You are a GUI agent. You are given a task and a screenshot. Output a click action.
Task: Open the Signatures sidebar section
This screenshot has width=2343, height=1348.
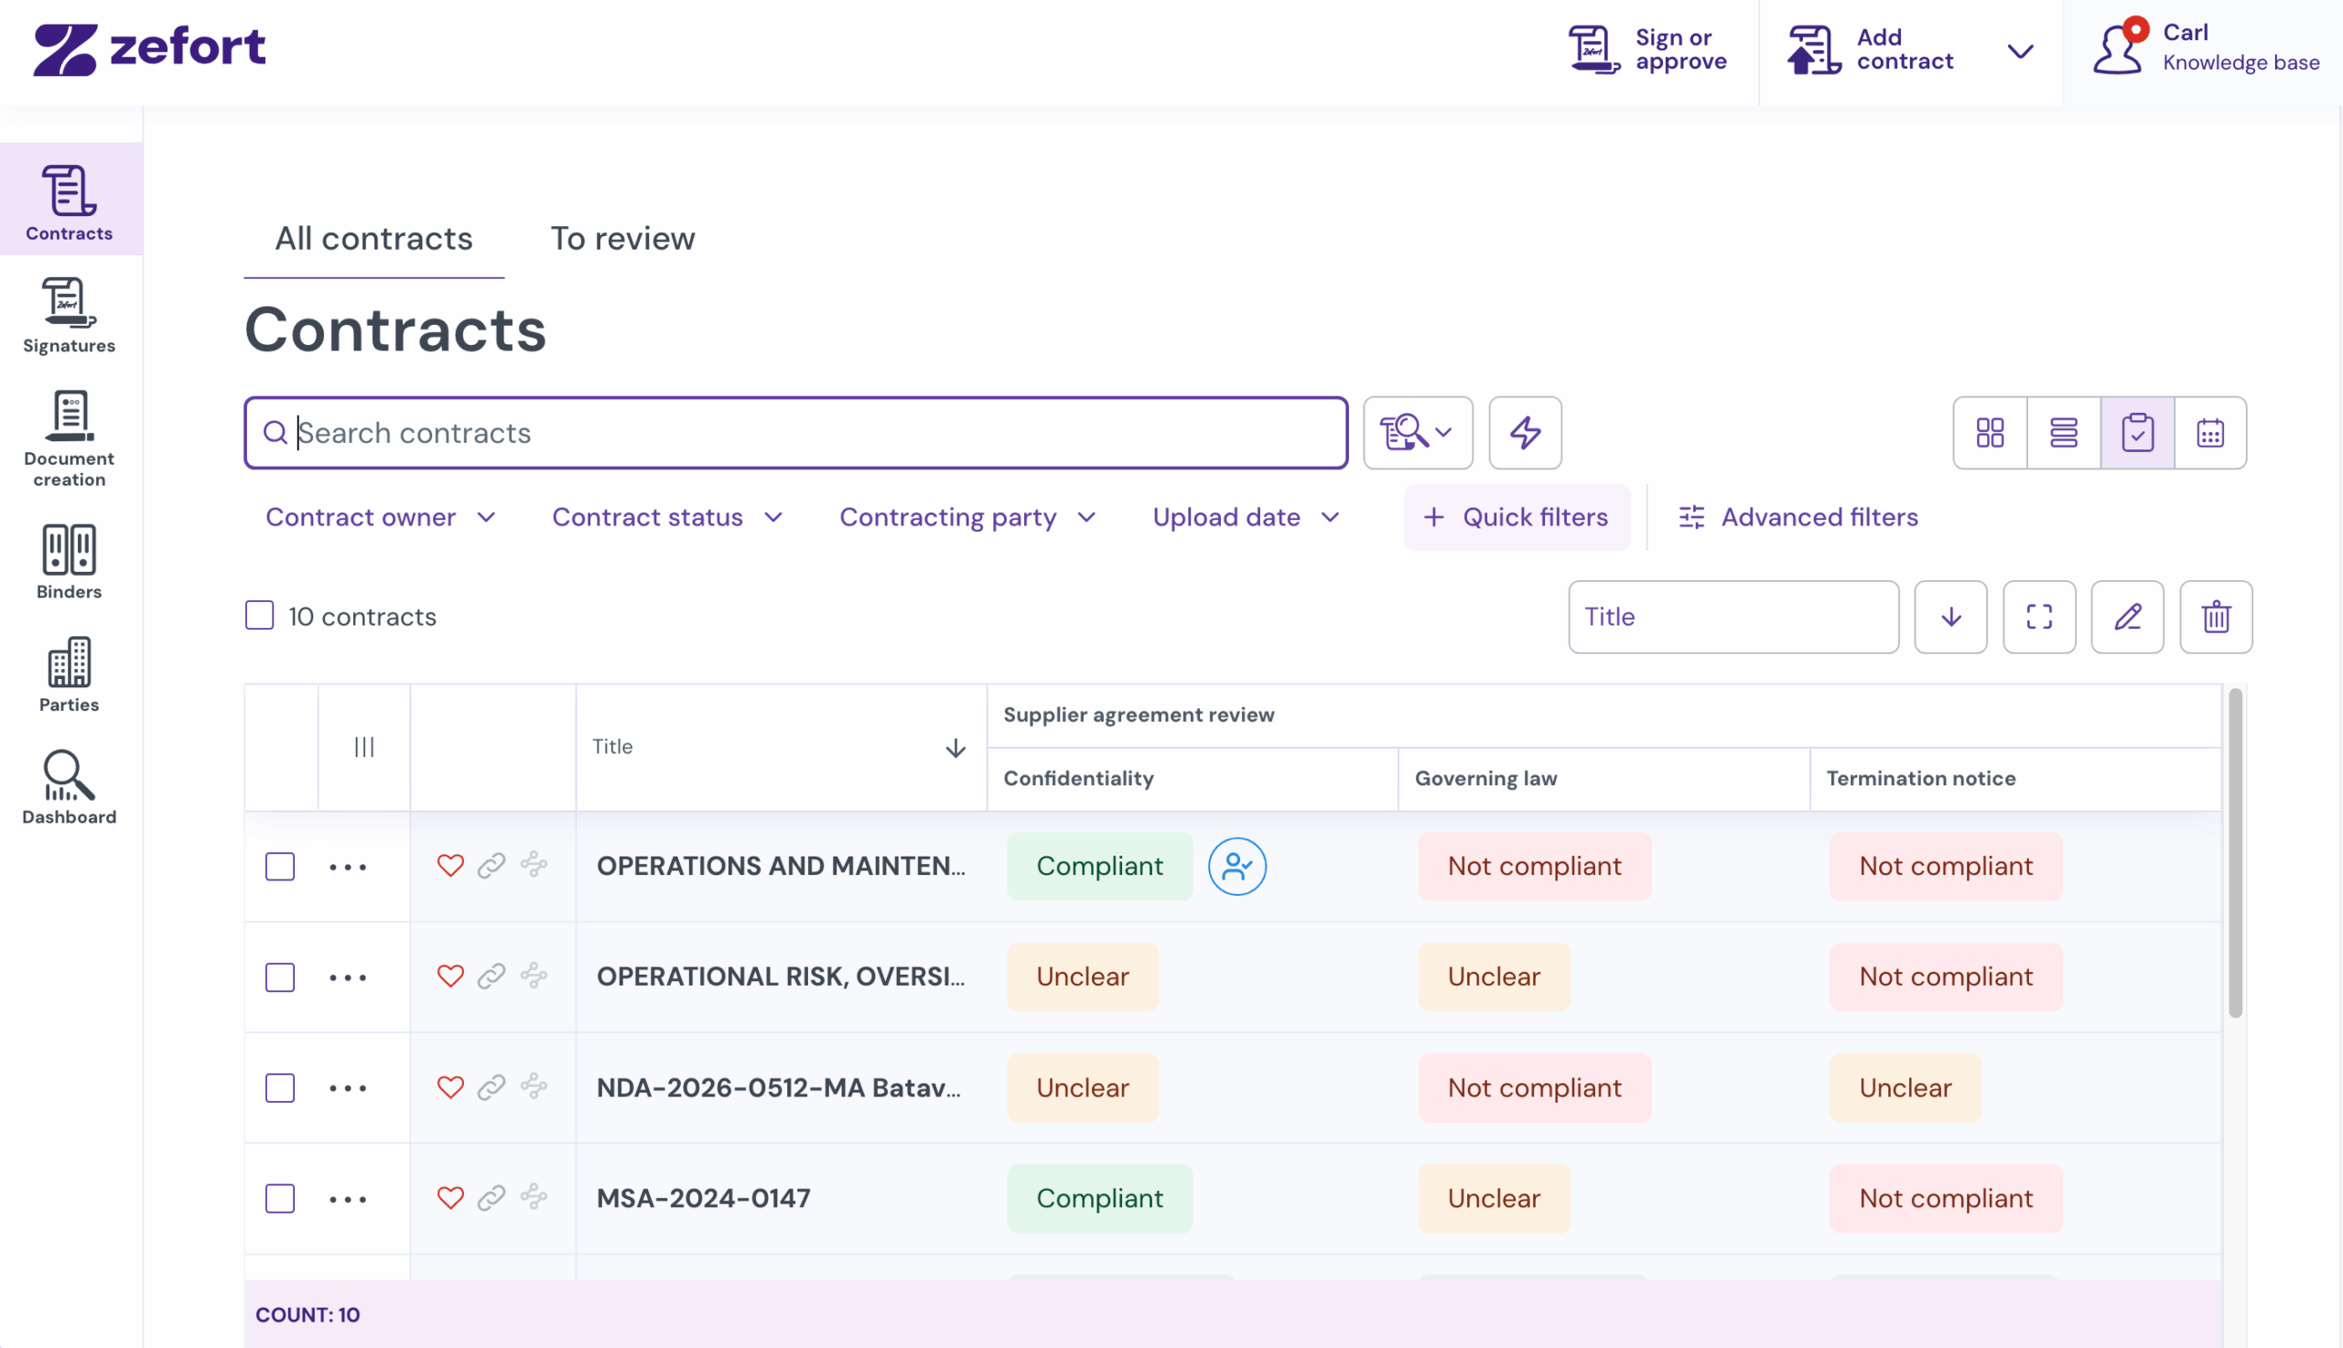(70, 316)
